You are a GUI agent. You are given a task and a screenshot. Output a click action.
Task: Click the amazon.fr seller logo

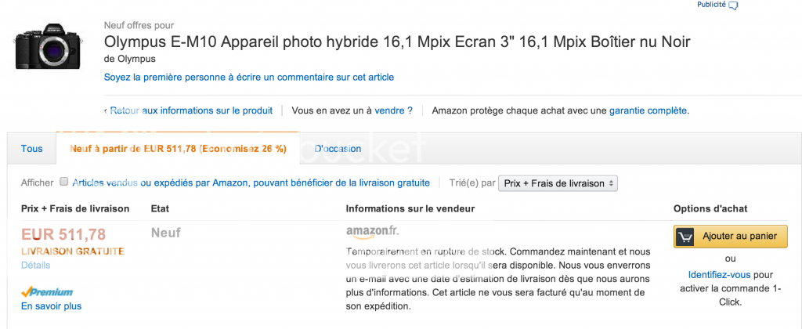[x=372, y=233]
